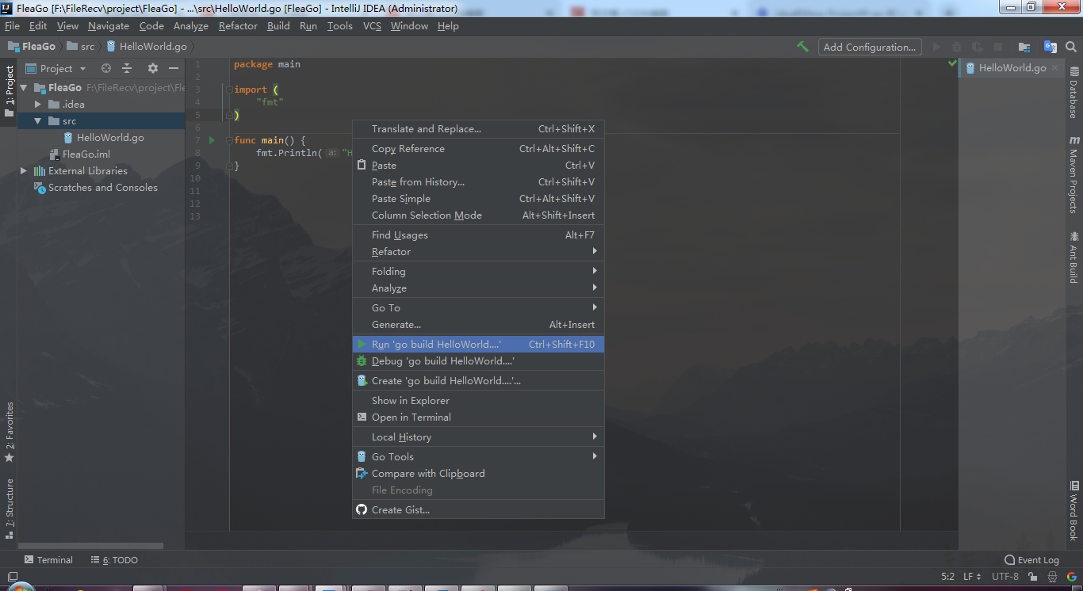This screenshot has width=1083, height=591.
Task: Collapse the src folder
Action: point(36,120)
